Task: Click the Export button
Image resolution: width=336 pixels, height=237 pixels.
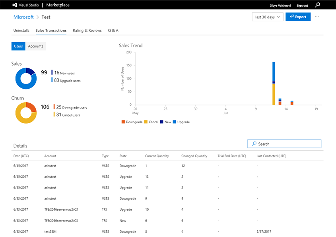Action: [298, 17]
